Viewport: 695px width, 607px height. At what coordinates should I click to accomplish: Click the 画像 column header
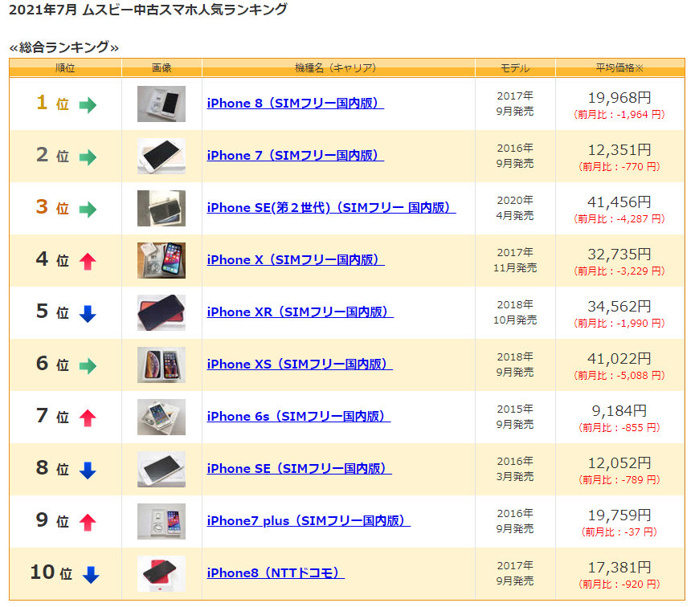point(161,67)
